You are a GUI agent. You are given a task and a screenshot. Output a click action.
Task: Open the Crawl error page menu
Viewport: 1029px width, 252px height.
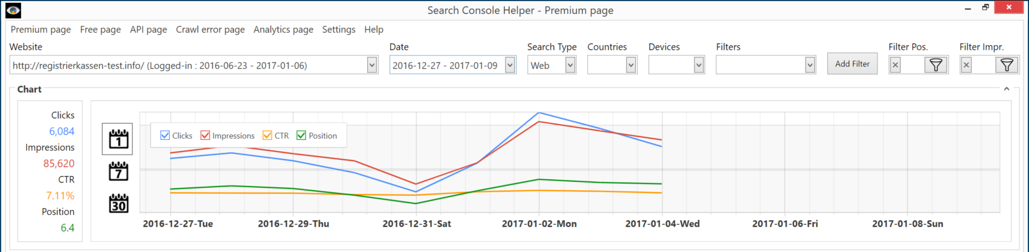point(210,29)
